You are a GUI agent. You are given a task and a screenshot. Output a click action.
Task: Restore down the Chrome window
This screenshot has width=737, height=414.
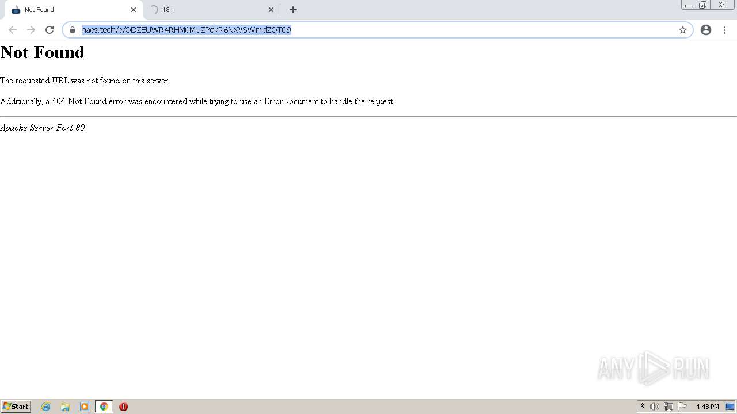702,5
